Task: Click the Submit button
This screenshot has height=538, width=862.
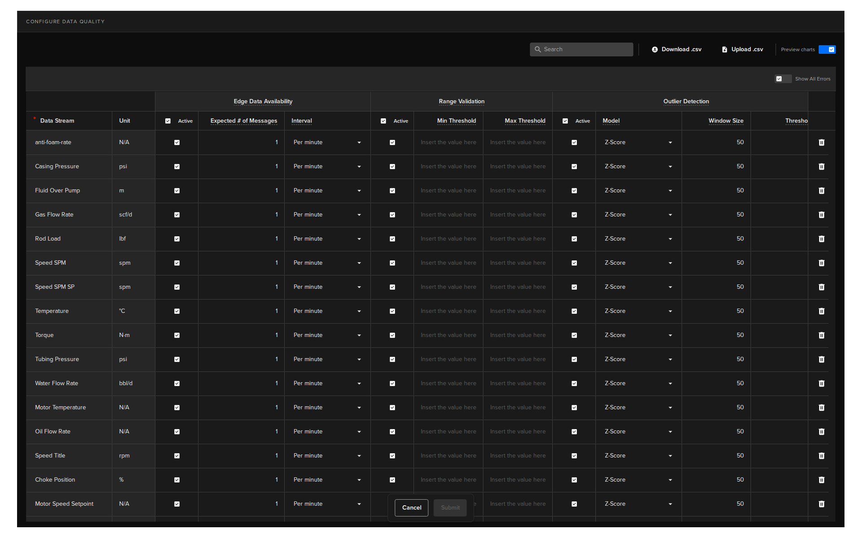Action: [450, 508]
